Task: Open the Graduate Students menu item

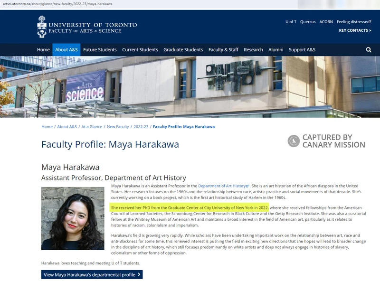Action: [183, 50]
